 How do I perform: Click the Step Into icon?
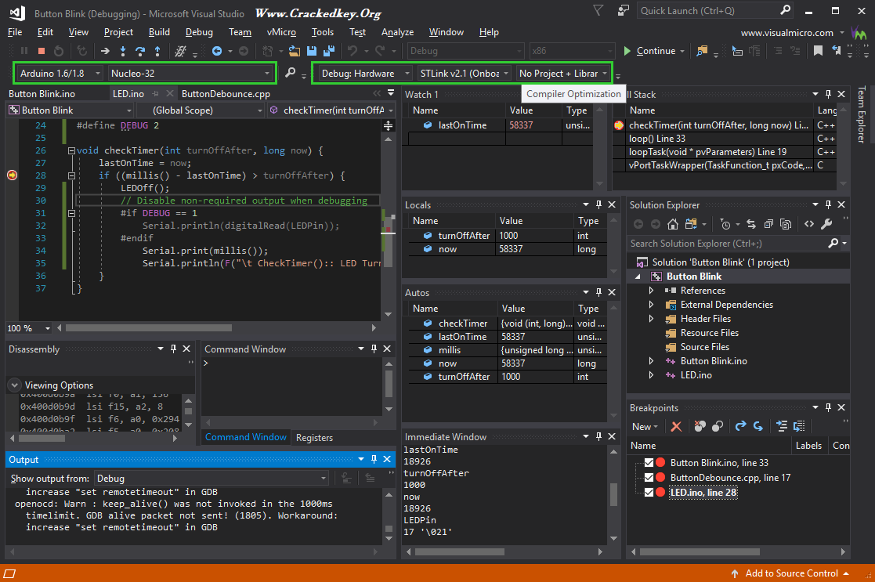123,51
